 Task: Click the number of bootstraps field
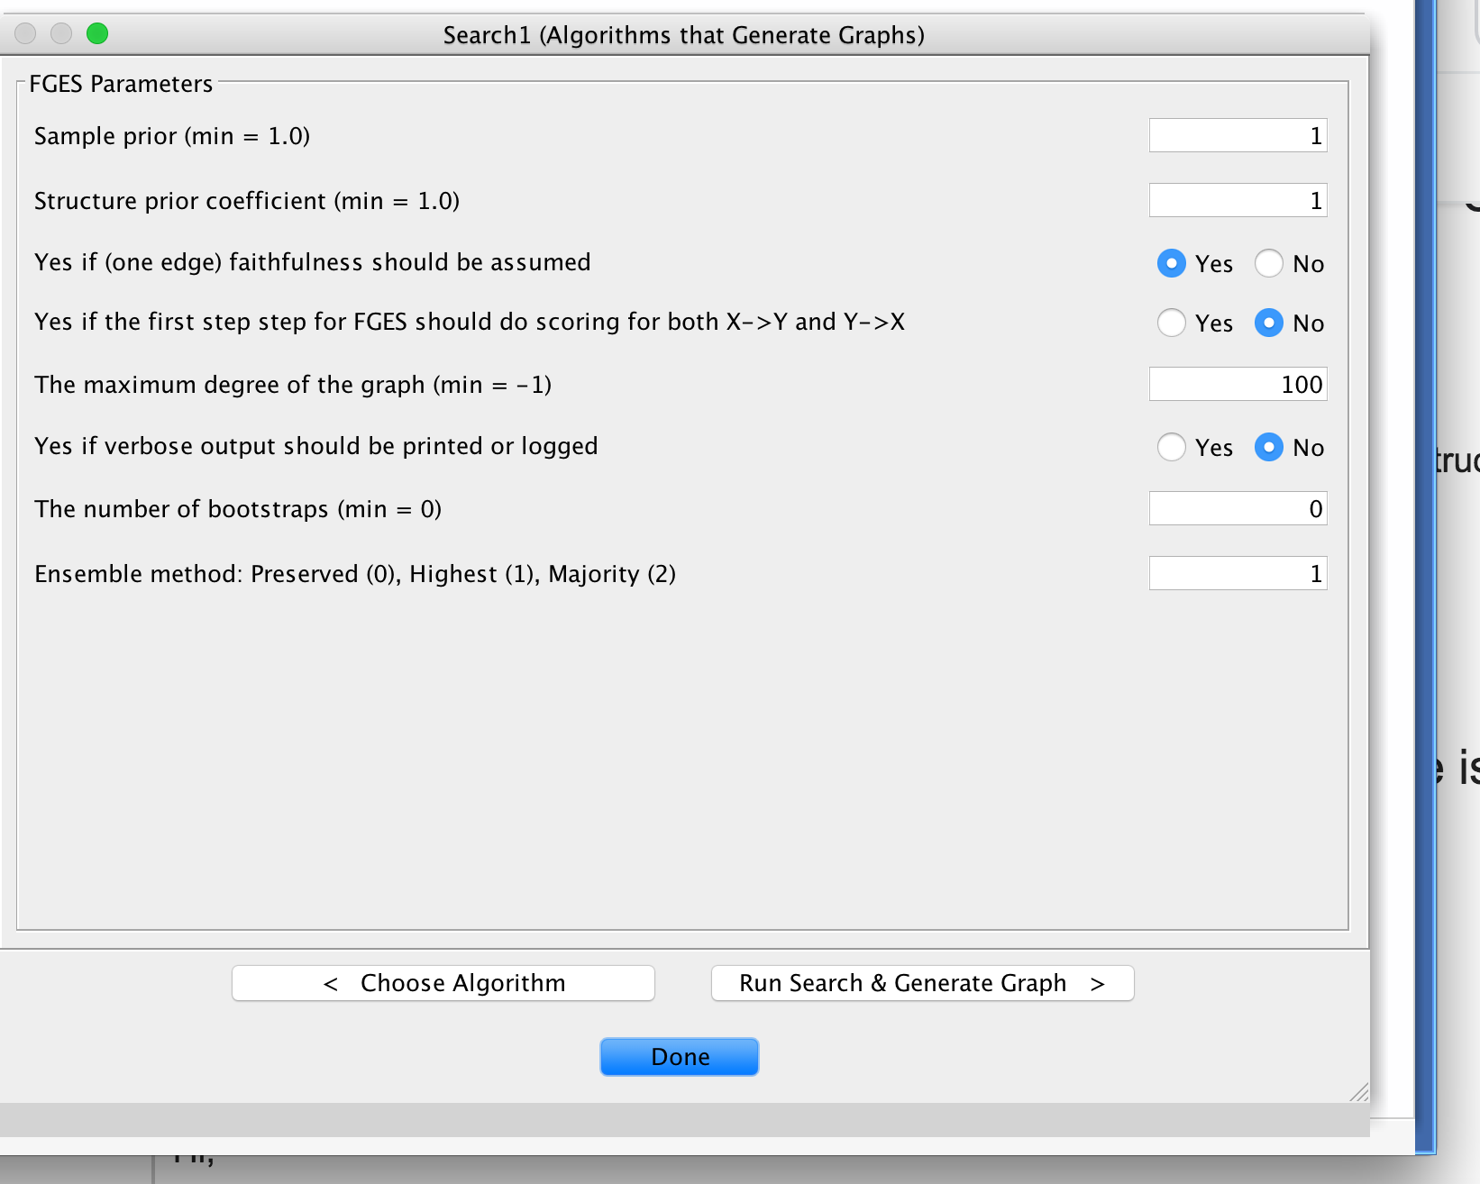pos(1237,508)
